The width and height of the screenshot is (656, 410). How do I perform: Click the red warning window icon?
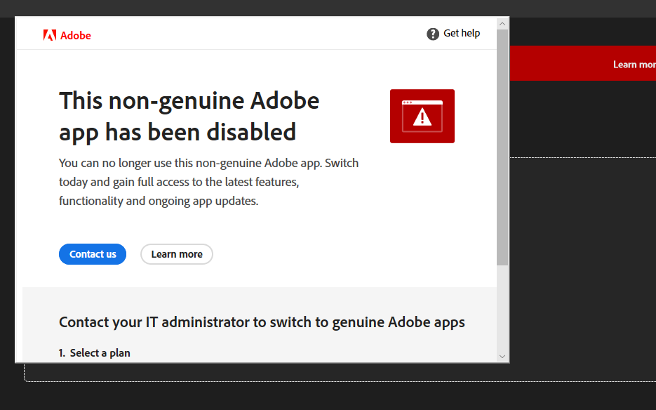pyautogui.click(x=422, y=116)
